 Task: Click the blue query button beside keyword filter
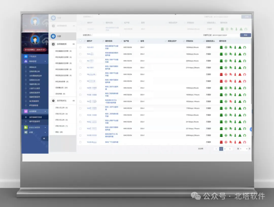point(246,35)
